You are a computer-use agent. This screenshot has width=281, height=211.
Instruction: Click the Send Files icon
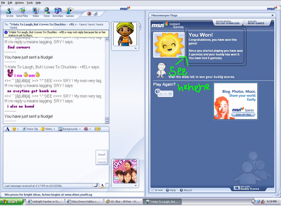[x=22, y=12]
